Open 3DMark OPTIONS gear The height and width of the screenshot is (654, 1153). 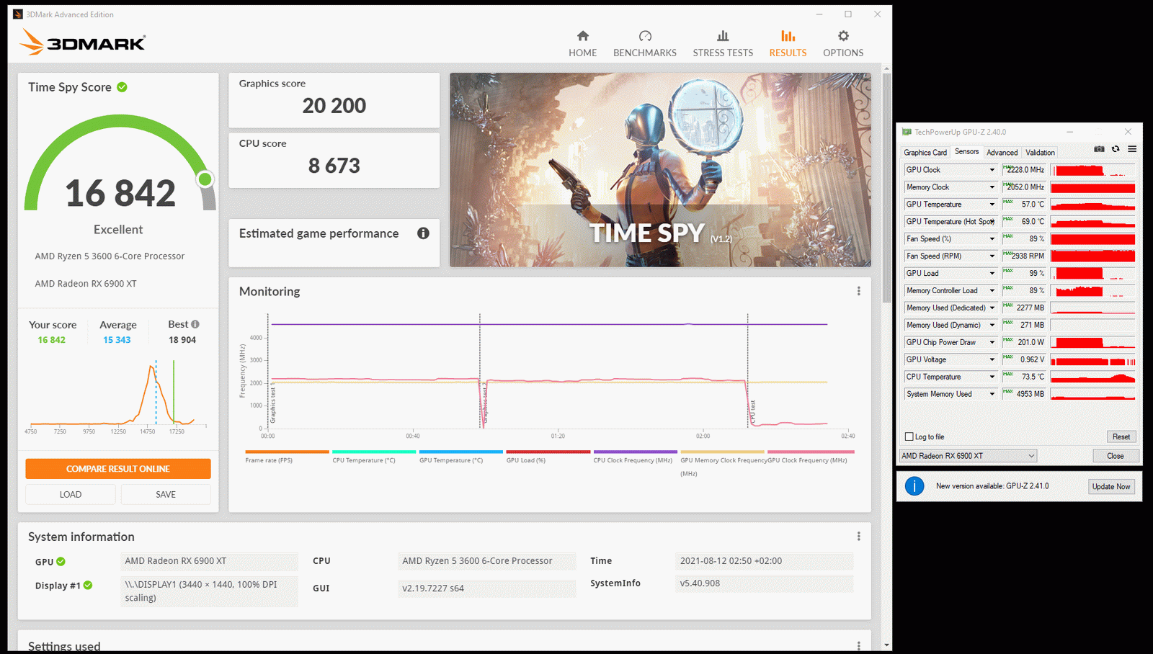(x=843, y=44)
